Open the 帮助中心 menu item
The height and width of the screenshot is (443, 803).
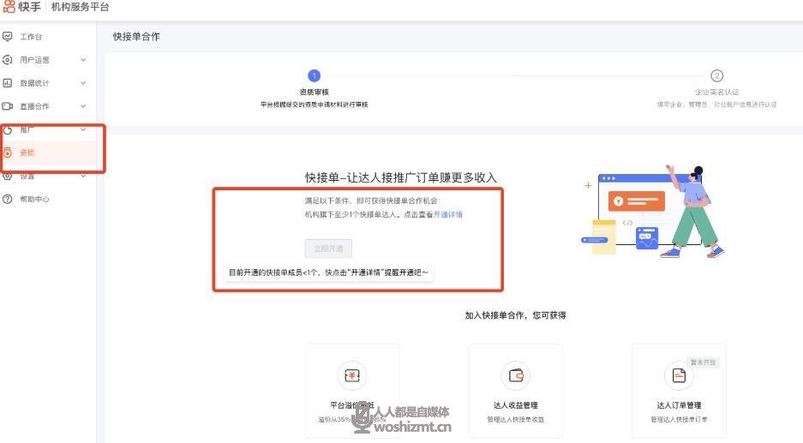pyautogui.click(x=34, y=199)
